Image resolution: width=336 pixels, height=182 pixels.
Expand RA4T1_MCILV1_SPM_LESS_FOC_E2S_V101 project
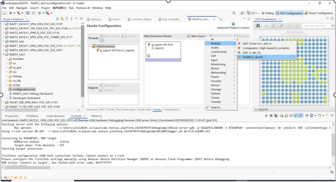point(3,24)
